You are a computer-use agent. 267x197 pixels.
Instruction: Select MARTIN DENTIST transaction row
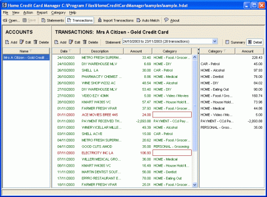(x=122, y=172)
